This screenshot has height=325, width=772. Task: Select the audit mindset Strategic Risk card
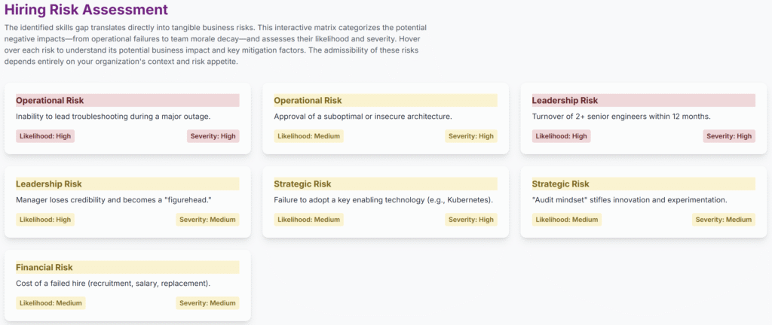click(644, 202)
